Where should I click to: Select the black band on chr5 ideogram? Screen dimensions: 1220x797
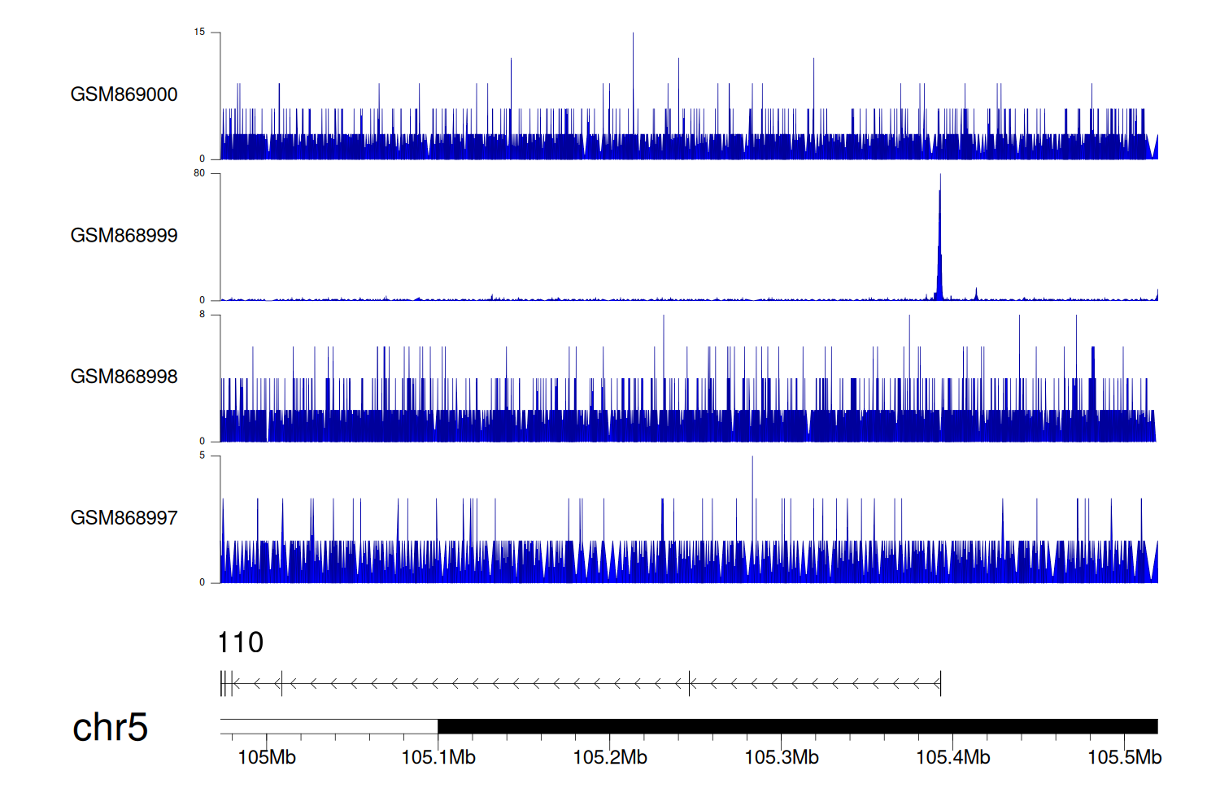pyautogui.click(x=797, y=726)
